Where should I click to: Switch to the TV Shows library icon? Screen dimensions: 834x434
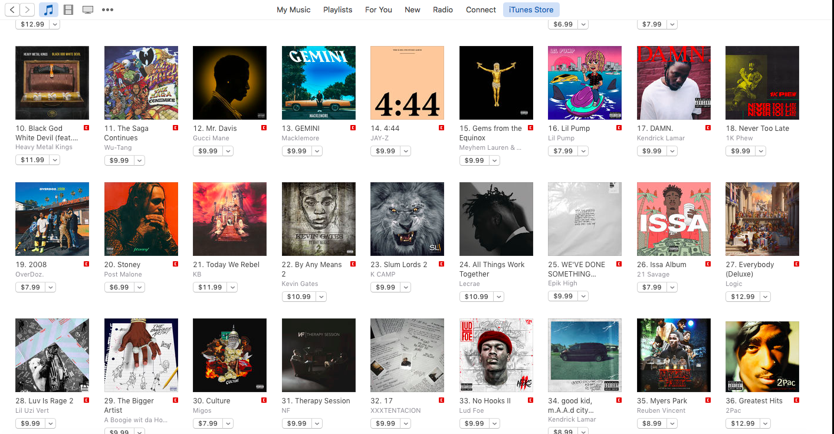tap(88, 9)
